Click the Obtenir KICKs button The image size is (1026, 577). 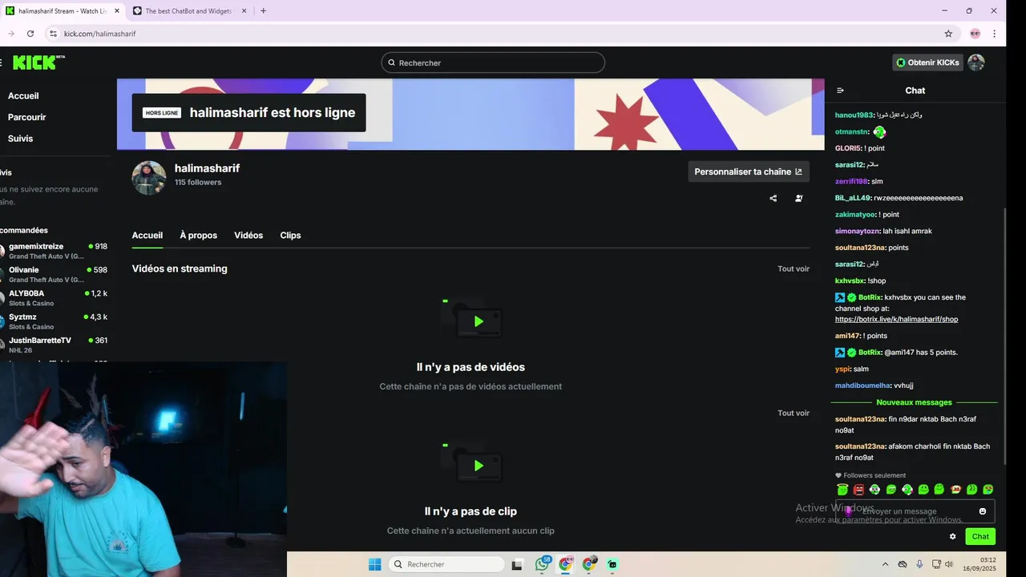point(927,63)
